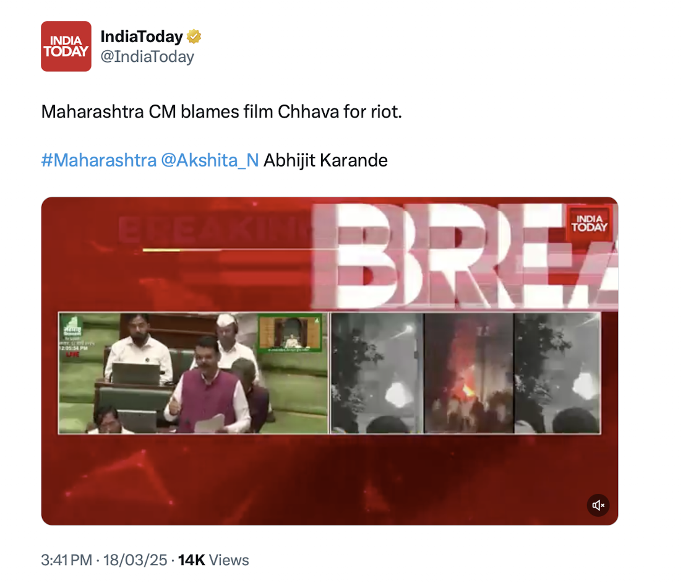Open the #Maharashtra hashtag

point(98,160)
